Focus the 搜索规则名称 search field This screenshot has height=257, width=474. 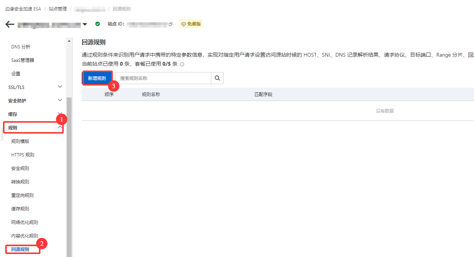tap(163, 78)
